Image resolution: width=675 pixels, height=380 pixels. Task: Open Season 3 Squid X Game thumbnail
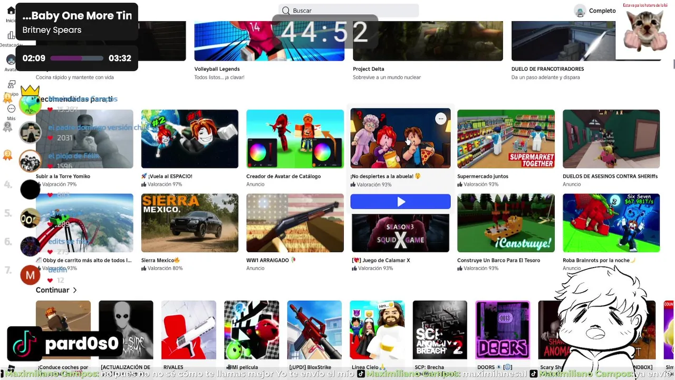pyautogui.click(x=401, y=233)
